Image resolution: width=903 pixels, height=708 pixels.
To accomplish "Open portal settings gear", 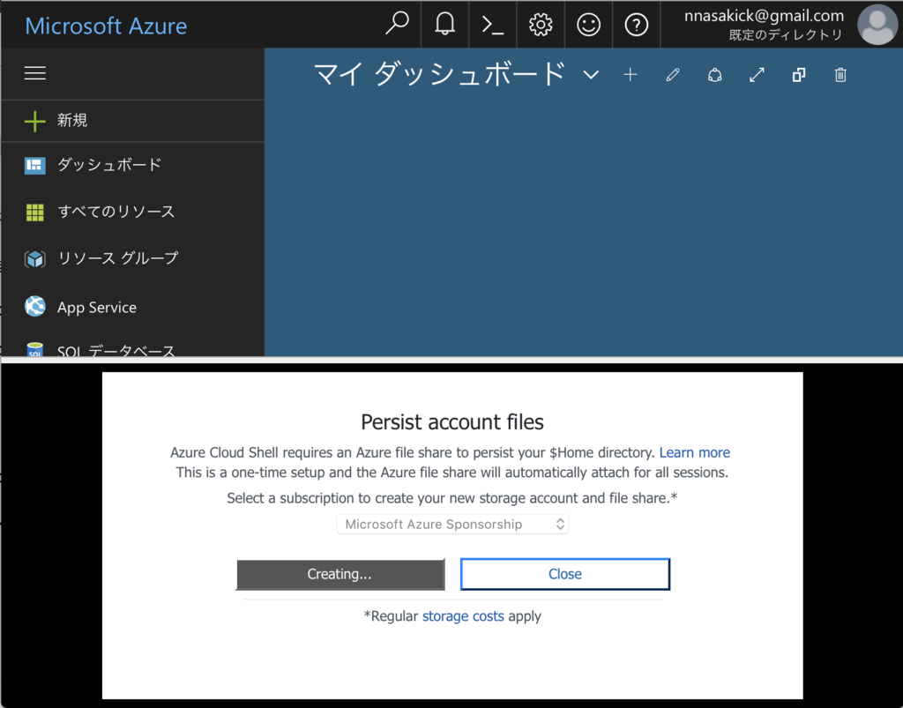I will click(x=541, y=25).
